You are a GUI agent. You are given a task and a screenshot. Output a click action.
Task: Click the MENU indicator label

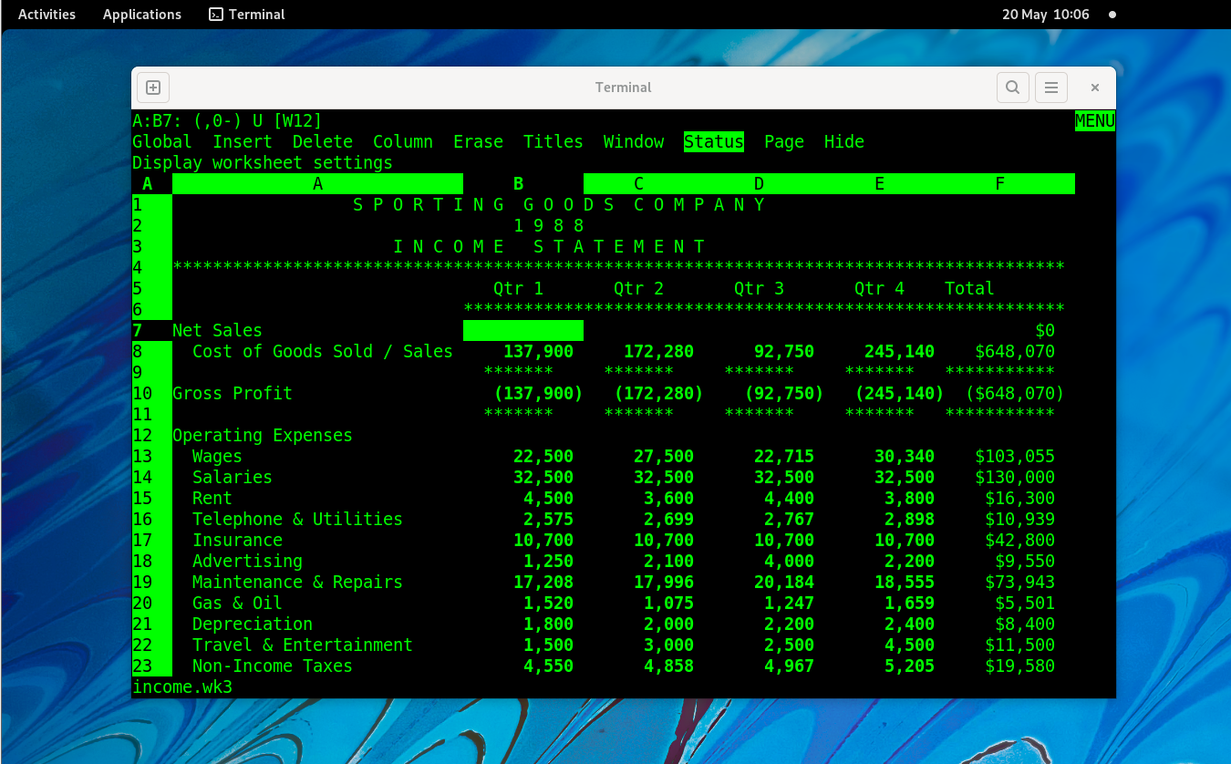click(x=1094, y=120)
